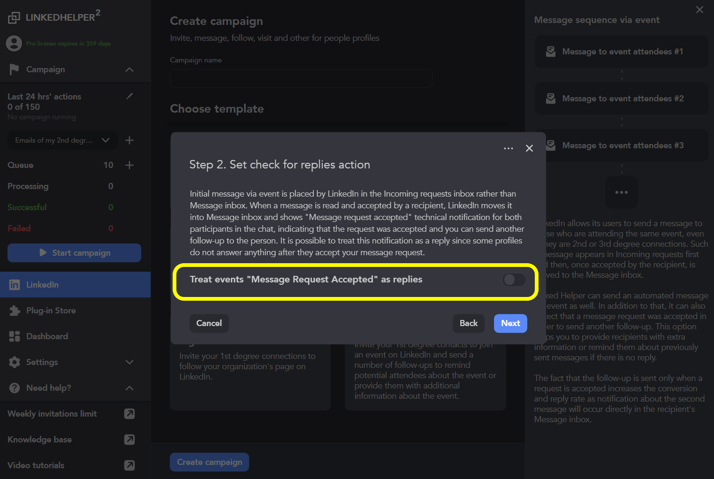Click the three-dot more steps box in sequence
The width and height of the screenshot is (714, 479).
[x=621, y=192]
